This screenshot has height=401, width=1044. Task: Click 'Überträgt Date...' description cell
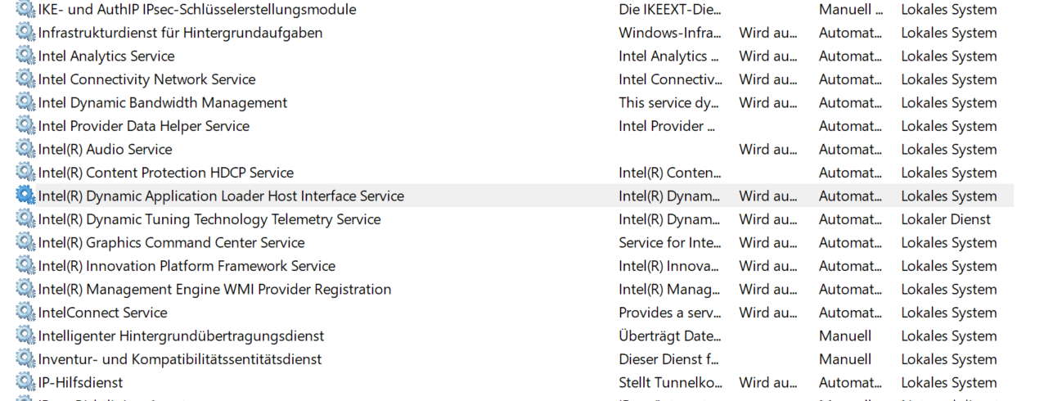(x=669, y=336)
